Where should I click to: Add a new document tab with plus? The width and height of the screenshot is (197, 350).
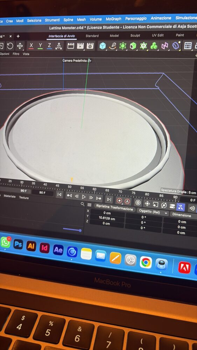(x=18, y=36)
